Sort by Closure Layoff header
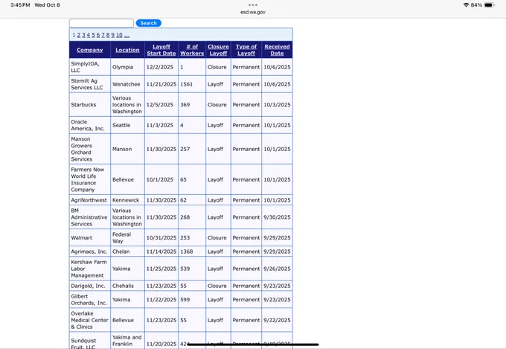Image resolution: width=506 pixels, height=349 pixels. (218, 50)
